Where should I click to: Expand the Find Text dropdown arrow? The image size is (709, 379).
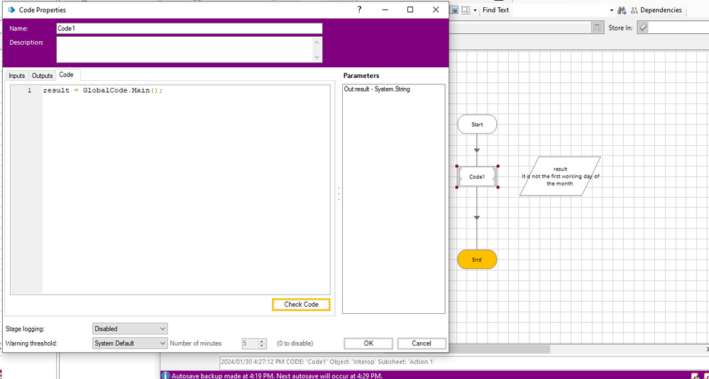[611, 11]
